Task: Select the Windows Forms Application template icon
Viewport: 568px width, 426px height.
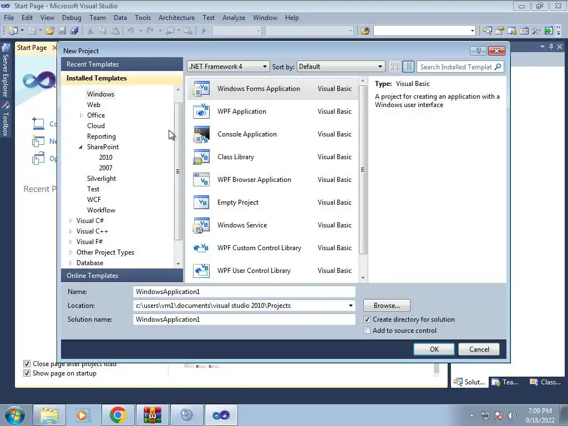Action: [201, 89]
